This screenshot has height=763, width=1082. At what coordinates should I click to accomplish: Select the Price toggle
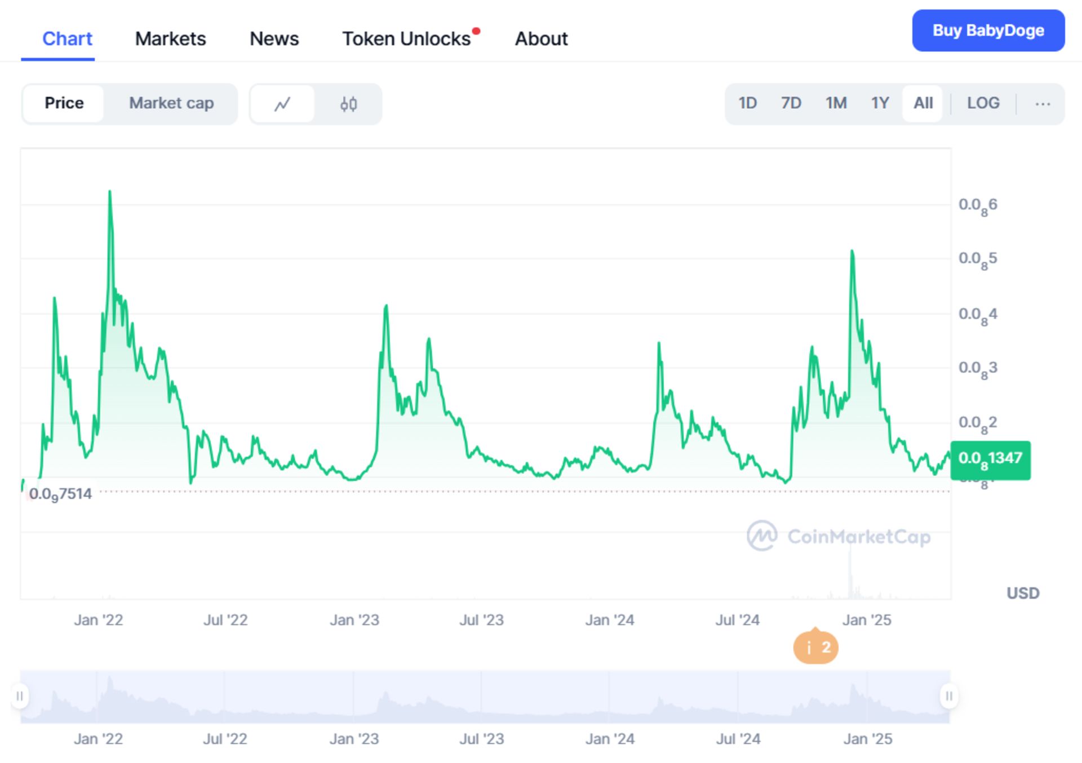click(x=64, y=104)
